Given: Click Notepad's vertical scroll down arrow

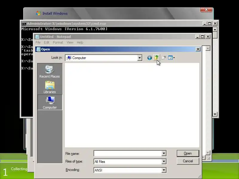Looking at the screenshot, I should (208, 152).
